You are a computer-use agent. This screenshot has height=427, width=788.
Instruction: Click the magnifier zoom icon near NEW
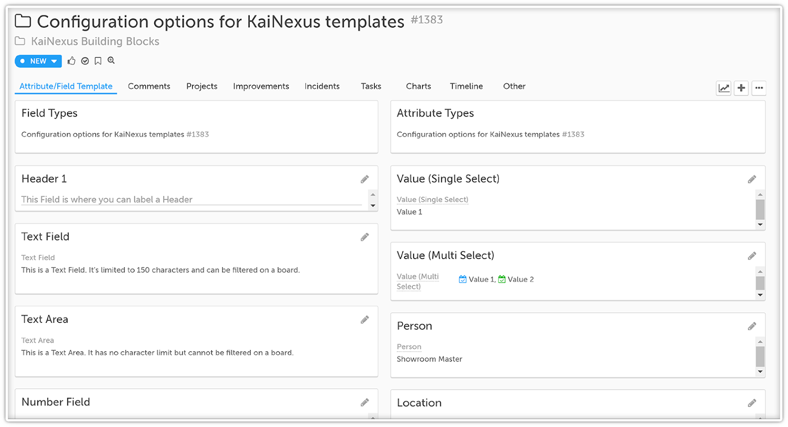coord(111,61)
